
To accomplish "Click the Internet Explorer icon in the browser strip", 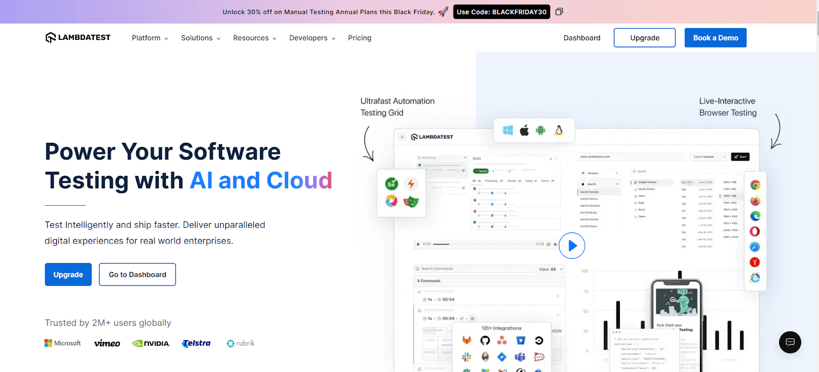I will pos(755,278).
